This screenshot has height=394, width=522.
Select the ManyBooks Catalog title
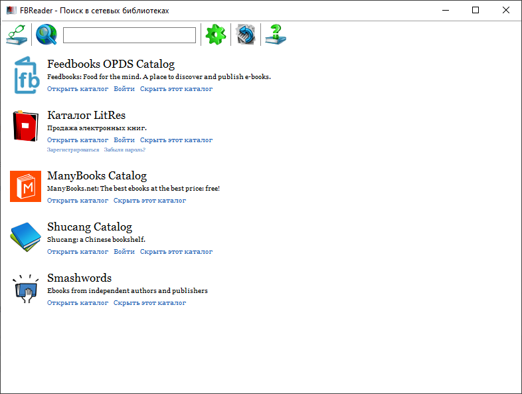[x=97, y=175]
